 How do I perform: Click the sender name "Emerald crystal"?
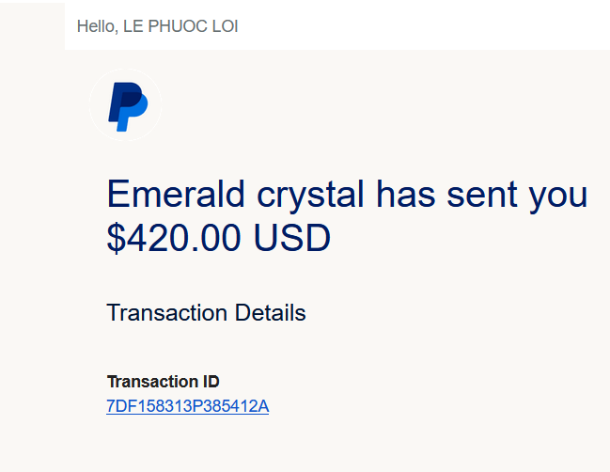[235, 195]
